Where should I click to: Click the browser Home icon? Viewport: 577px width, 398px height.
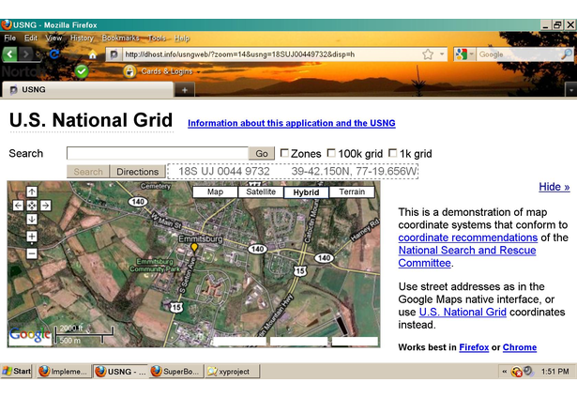(x=91, y=54)
